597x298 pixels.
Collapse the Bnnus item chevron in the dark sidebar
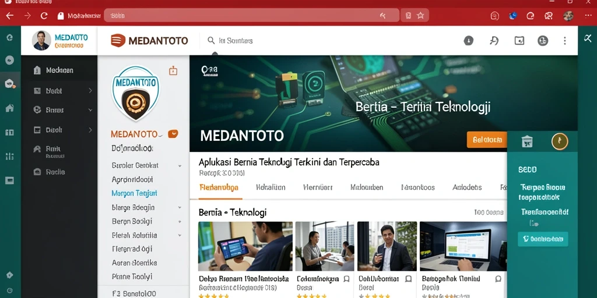click(90, 110)
